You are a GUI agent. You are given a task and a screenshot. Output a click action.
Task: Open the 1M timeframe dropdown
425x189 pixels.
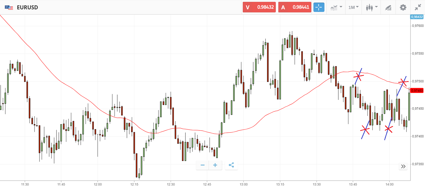(x=353, y=7)
